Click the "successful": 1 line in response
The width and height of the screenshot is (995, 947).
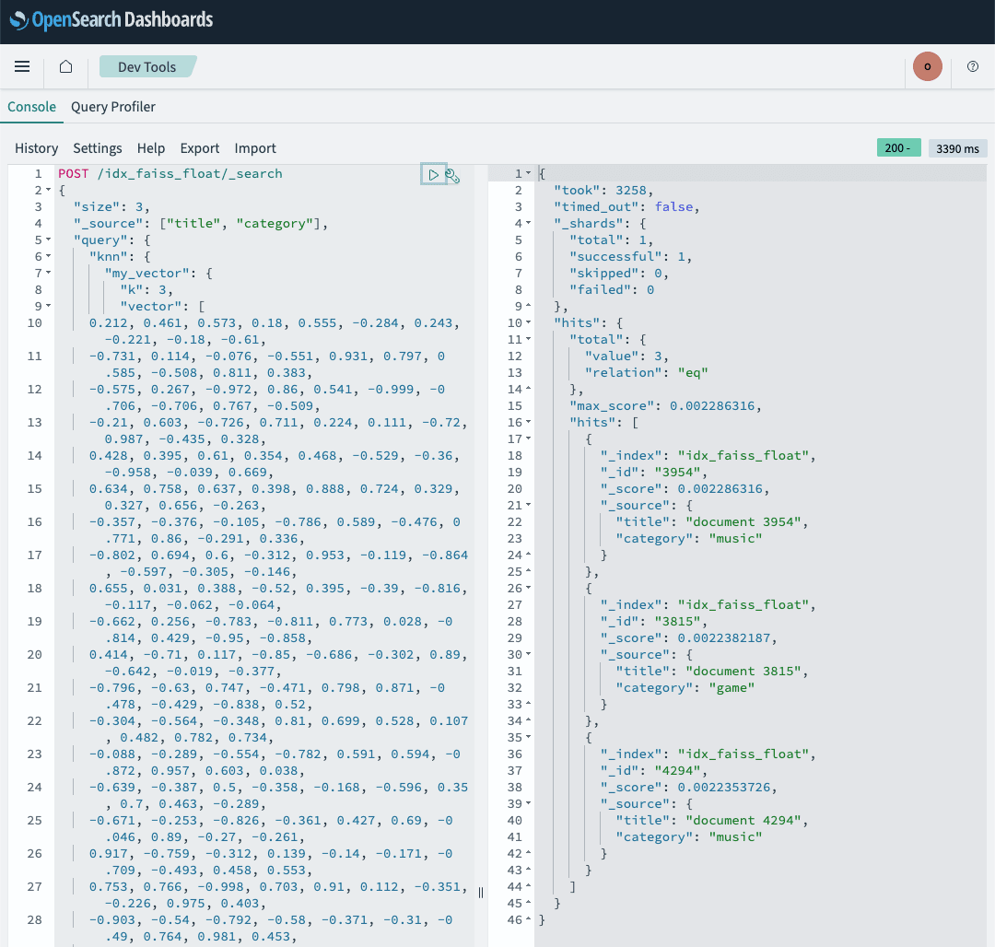click(630, 256)
